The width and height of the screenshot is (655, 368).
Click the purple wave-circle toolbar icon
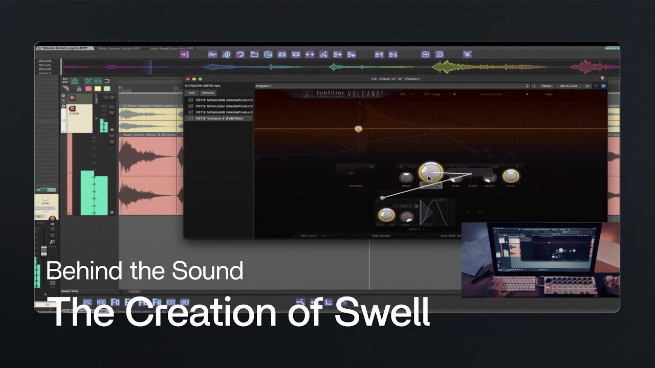(268, 54)
